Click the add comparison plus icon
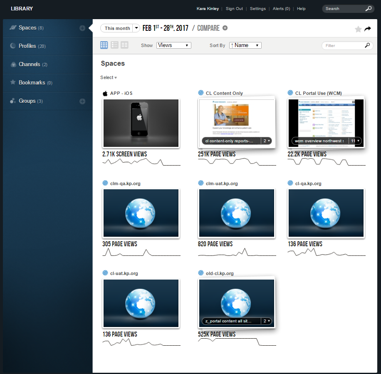 tap(225, 28)
